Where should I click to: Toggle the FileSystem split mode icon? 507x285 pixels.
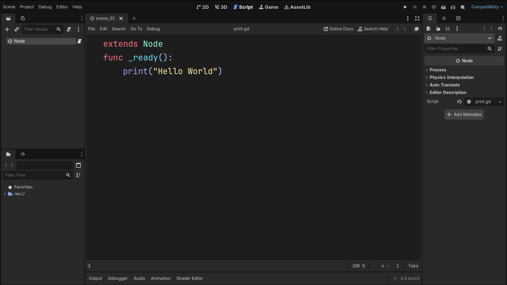coord(78,165)
